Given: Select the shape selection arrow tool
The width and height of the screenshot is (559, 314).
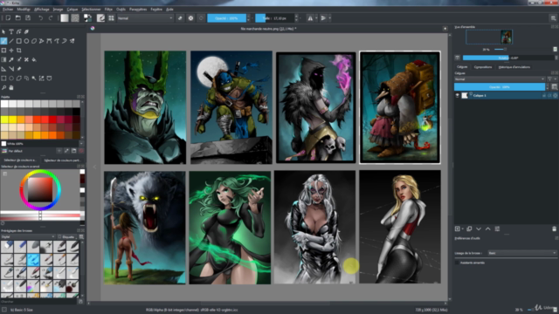Looking at the screenshot, I should 3,31.
